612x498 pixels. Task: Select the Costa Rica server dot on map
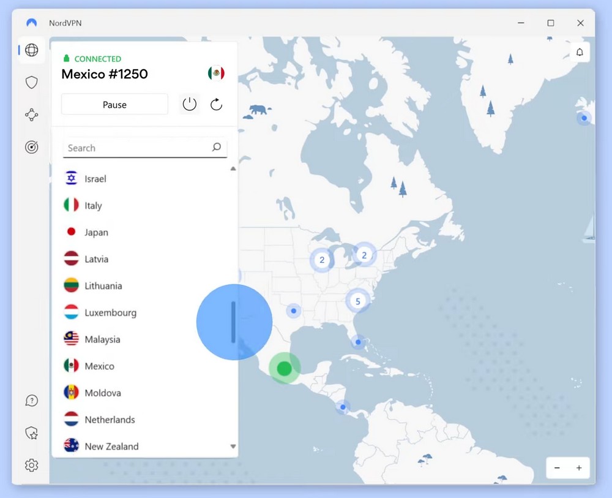pos(343,407)
